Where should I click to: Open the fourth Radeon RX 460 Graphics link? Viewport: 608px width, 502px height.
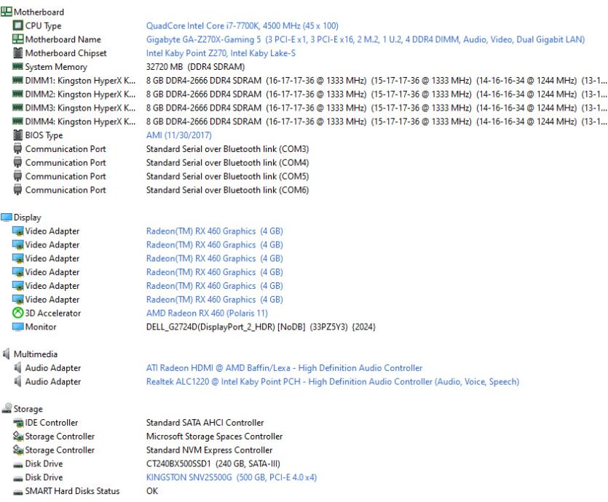click(214, 272)
